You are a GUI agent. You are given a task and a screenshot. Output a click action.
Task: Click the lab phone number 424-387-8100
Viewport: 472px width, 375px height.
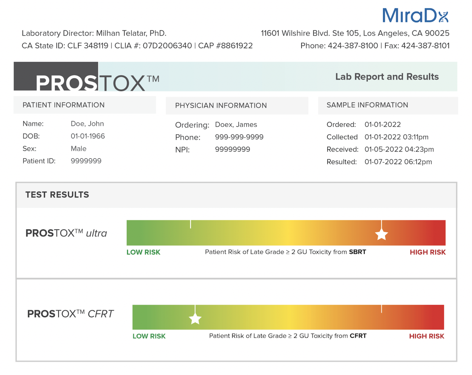[x=353, y=46]
